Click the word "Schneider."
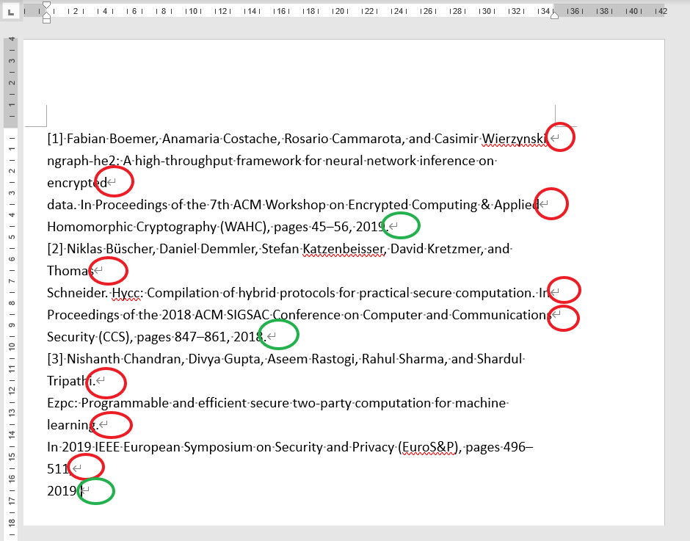 (78, 293)
